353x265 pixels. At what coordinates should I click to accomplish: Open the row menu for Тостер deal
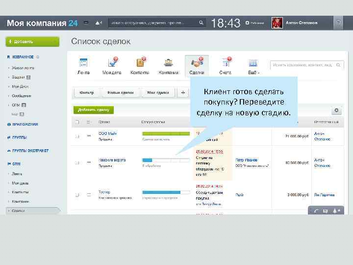[89, 195]
